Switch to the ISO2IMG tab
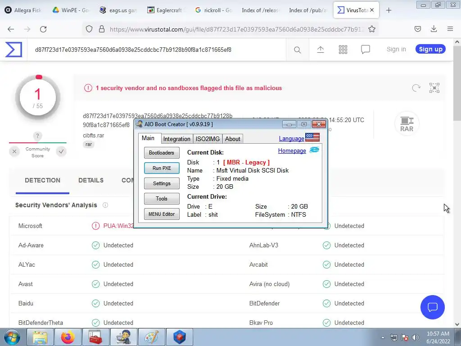 pos(208,139)
